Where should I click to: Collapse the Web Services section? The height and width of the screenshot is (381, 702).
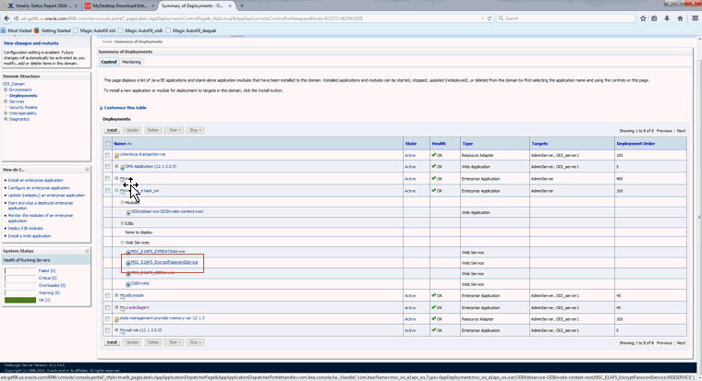click(x=122, y=243)
